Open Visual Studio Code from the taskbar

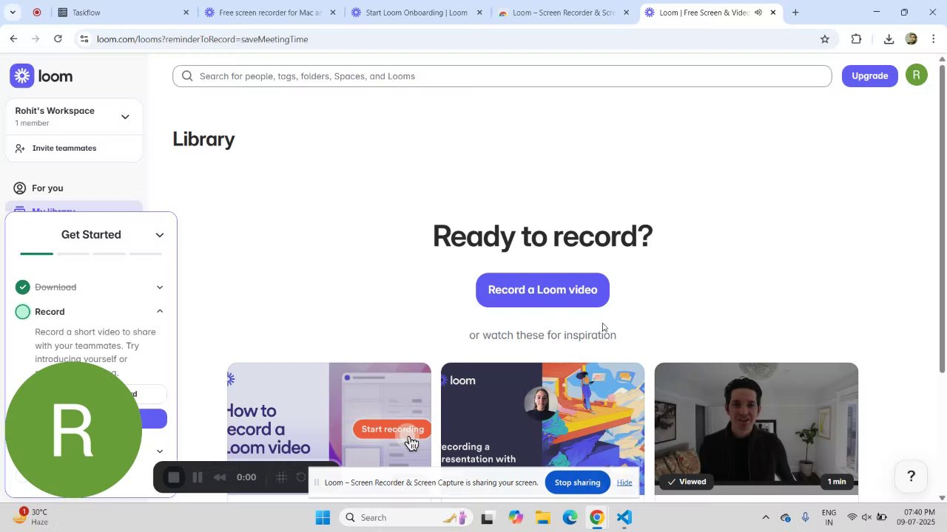624,518
